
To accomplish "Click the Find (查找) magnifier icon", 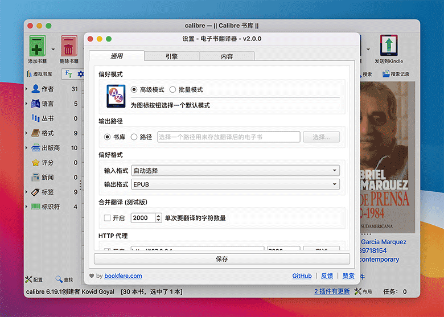I will (59, 279).
